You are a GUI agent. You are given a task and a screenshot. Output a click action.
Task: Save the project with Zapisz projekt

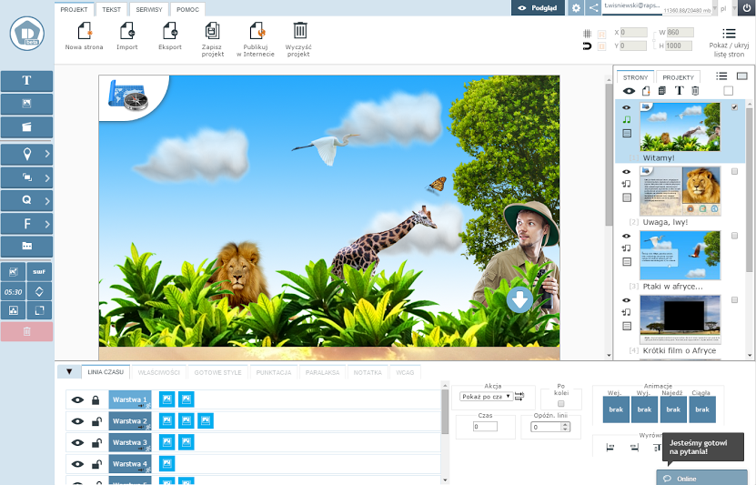212,33
